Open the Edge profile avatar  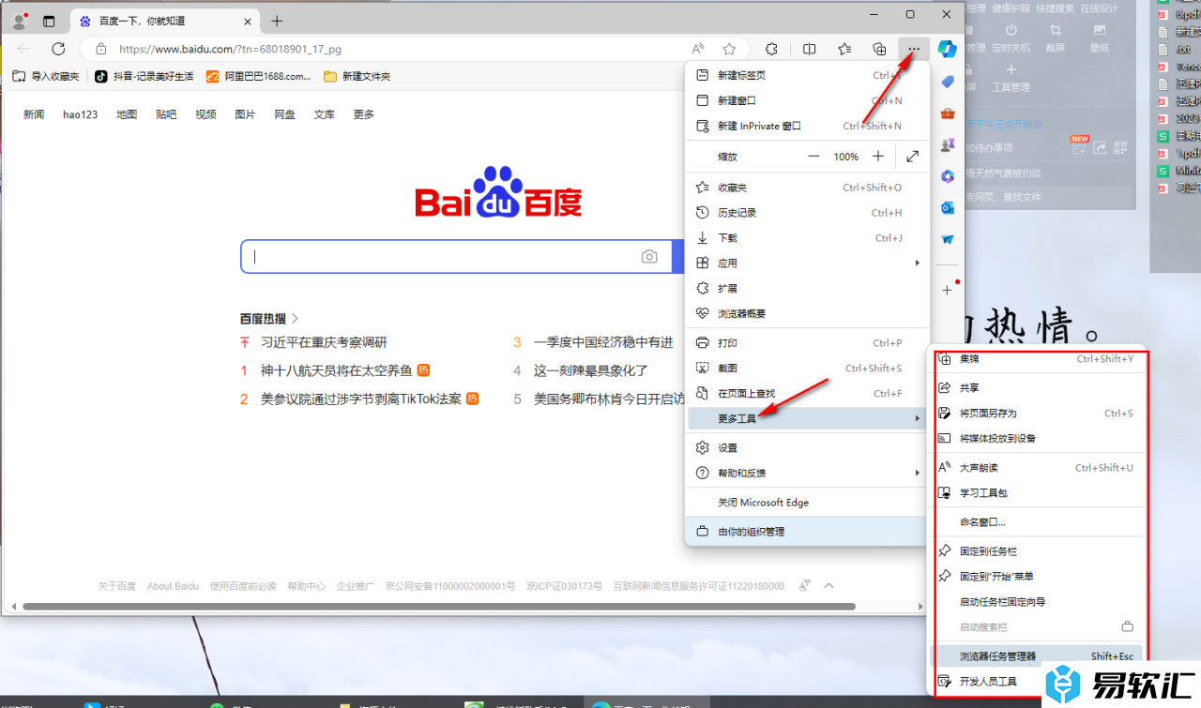click(19, 21)
